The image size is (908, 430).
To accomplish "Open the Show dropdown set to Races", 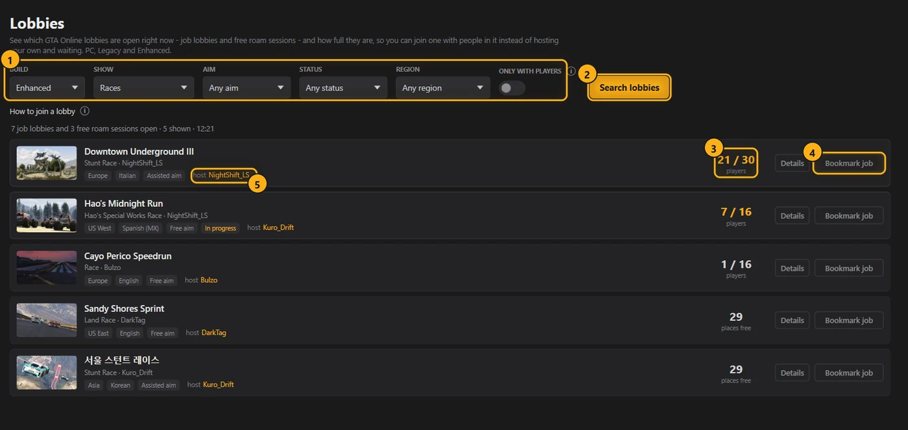I will 143,88.
